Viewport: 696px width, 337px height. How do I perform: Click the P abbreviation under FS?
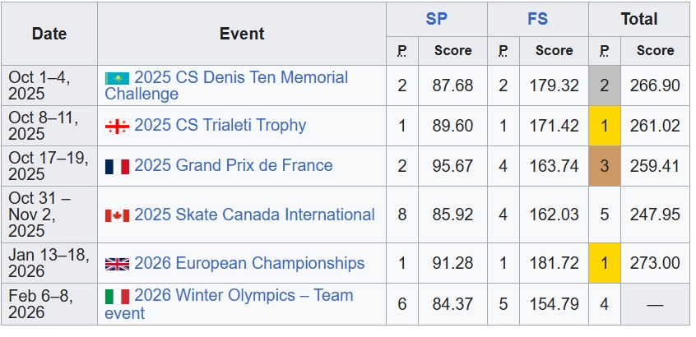[503, 51]
